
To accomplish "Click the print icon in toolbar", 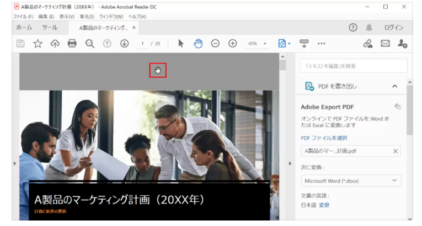I will tap(72, 43).
